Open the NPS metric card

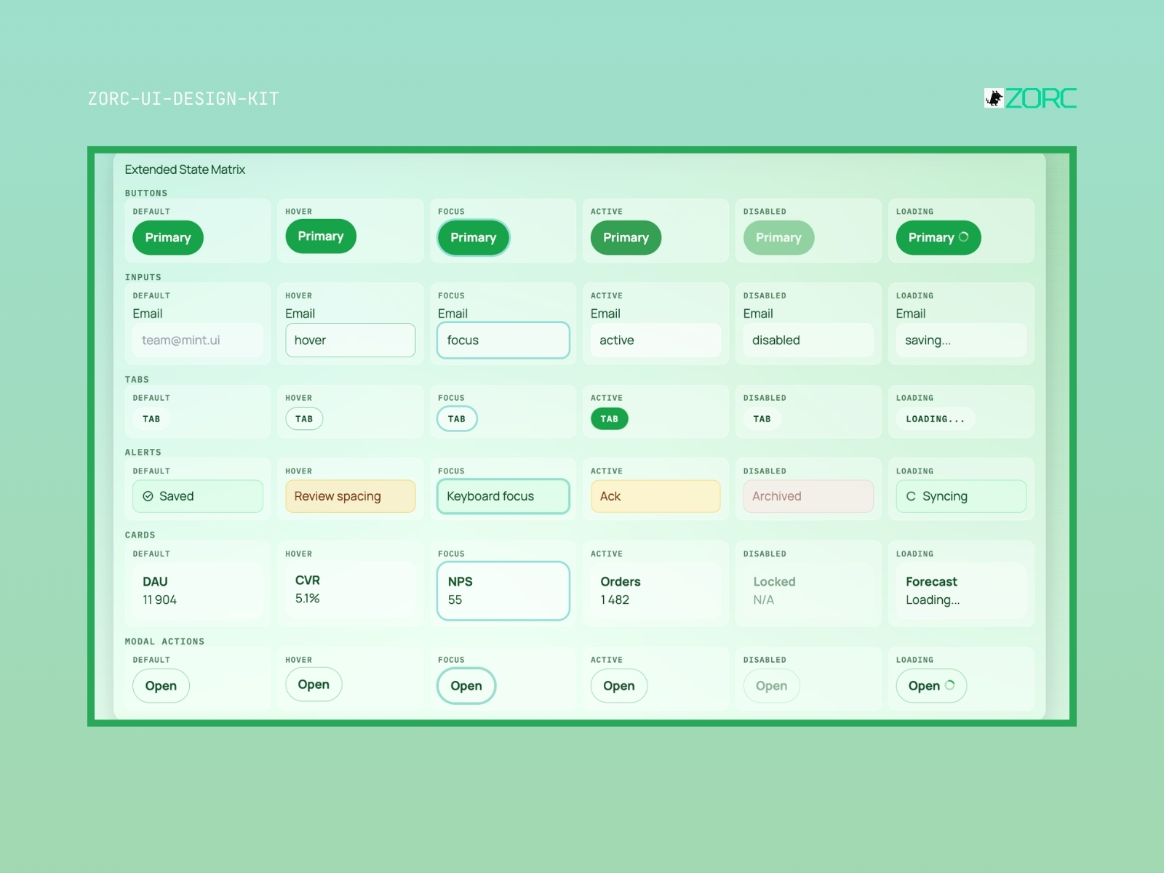click(503, 591)
